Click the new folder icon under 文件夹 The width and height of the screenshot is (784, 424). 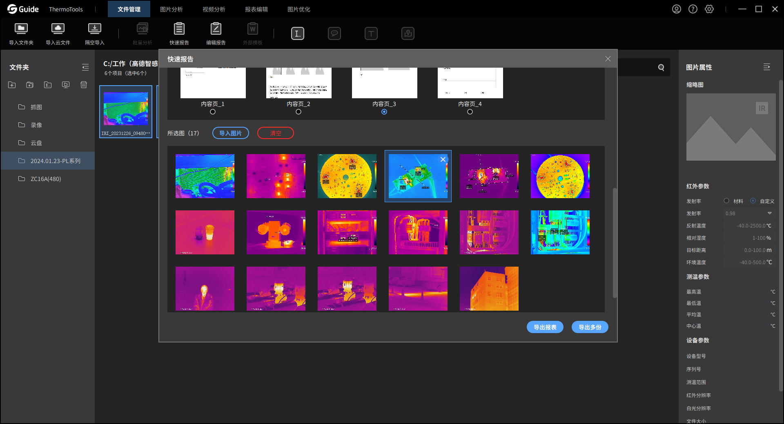[12, 85]
